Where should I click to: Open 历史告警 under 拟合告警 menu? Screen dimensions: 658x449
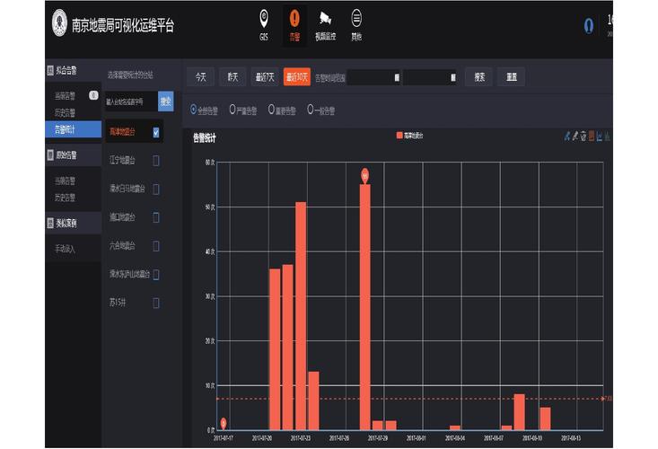click(x=65, y=112)
